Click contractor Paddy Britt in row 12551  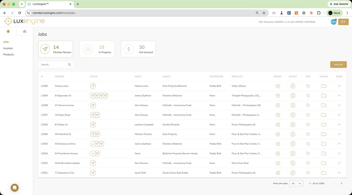[215, 173]
